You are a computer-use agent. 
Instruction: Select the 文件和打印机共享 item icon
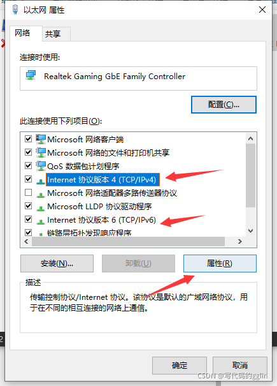pyautogui.click(x=41, y=152)
